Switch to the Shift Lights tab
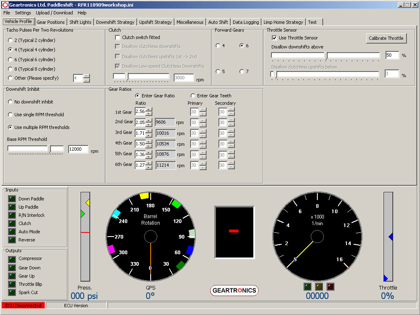The width and height of the screenshot is (420, 315). click(80, 22)
